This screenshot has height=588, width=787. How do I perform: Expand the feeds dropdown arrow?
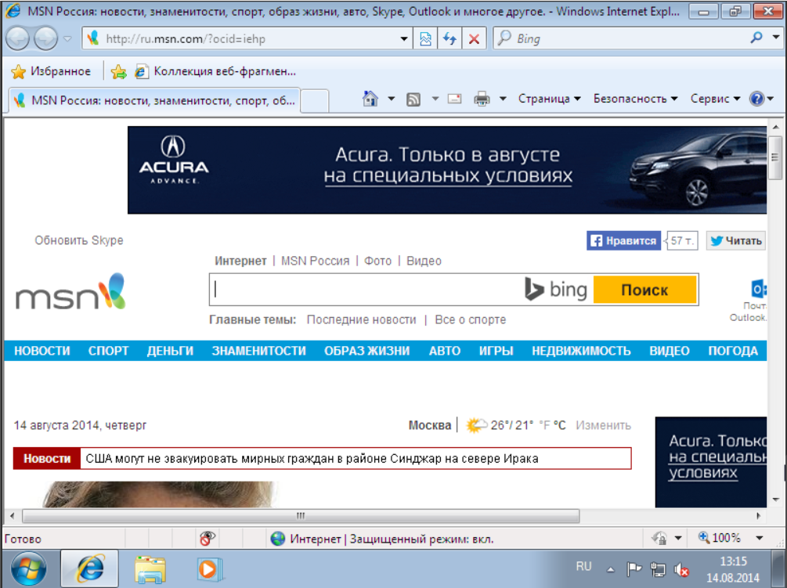coord(435,99)
